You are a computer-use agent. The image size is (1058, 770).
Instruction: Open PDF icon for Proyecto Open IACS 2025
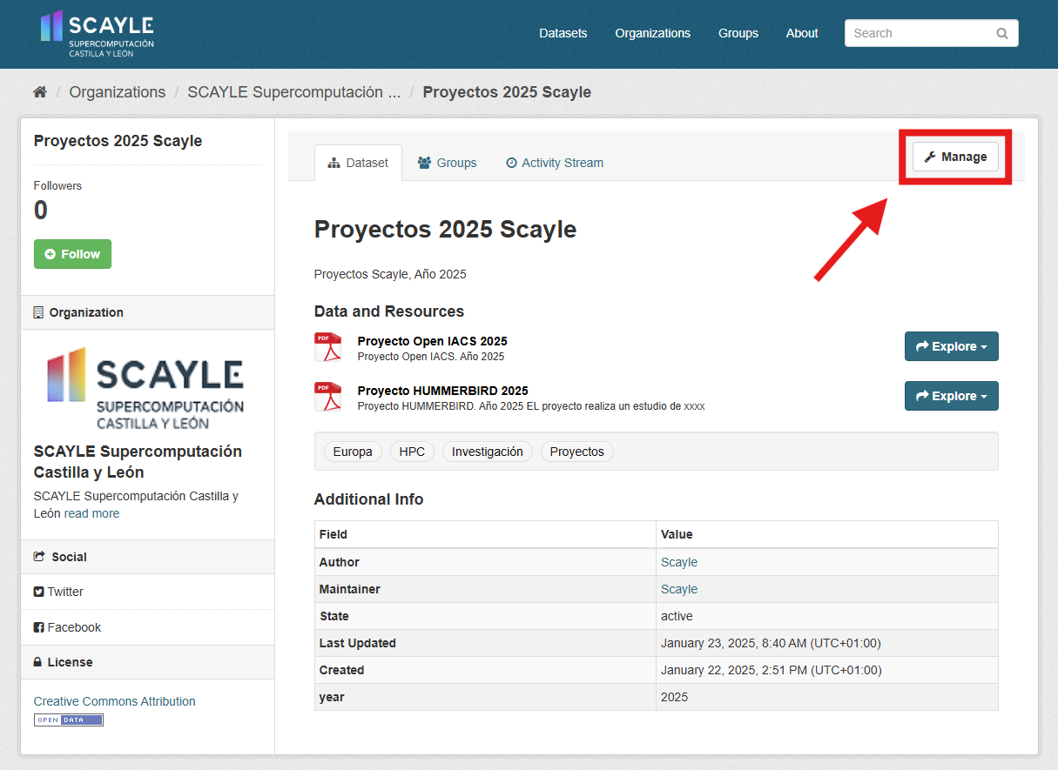pos(328,346)
